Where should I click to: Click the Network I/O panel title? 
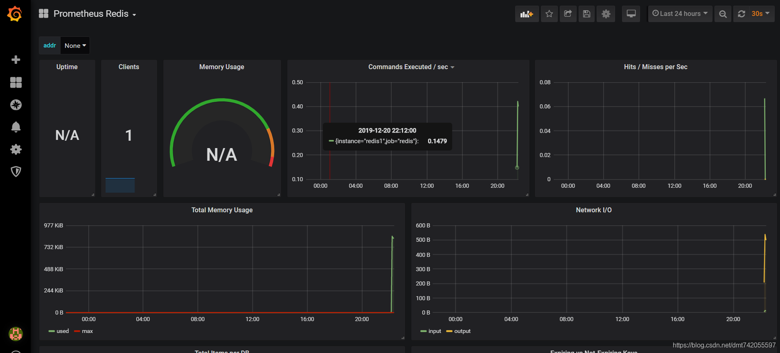coord(594,210)
